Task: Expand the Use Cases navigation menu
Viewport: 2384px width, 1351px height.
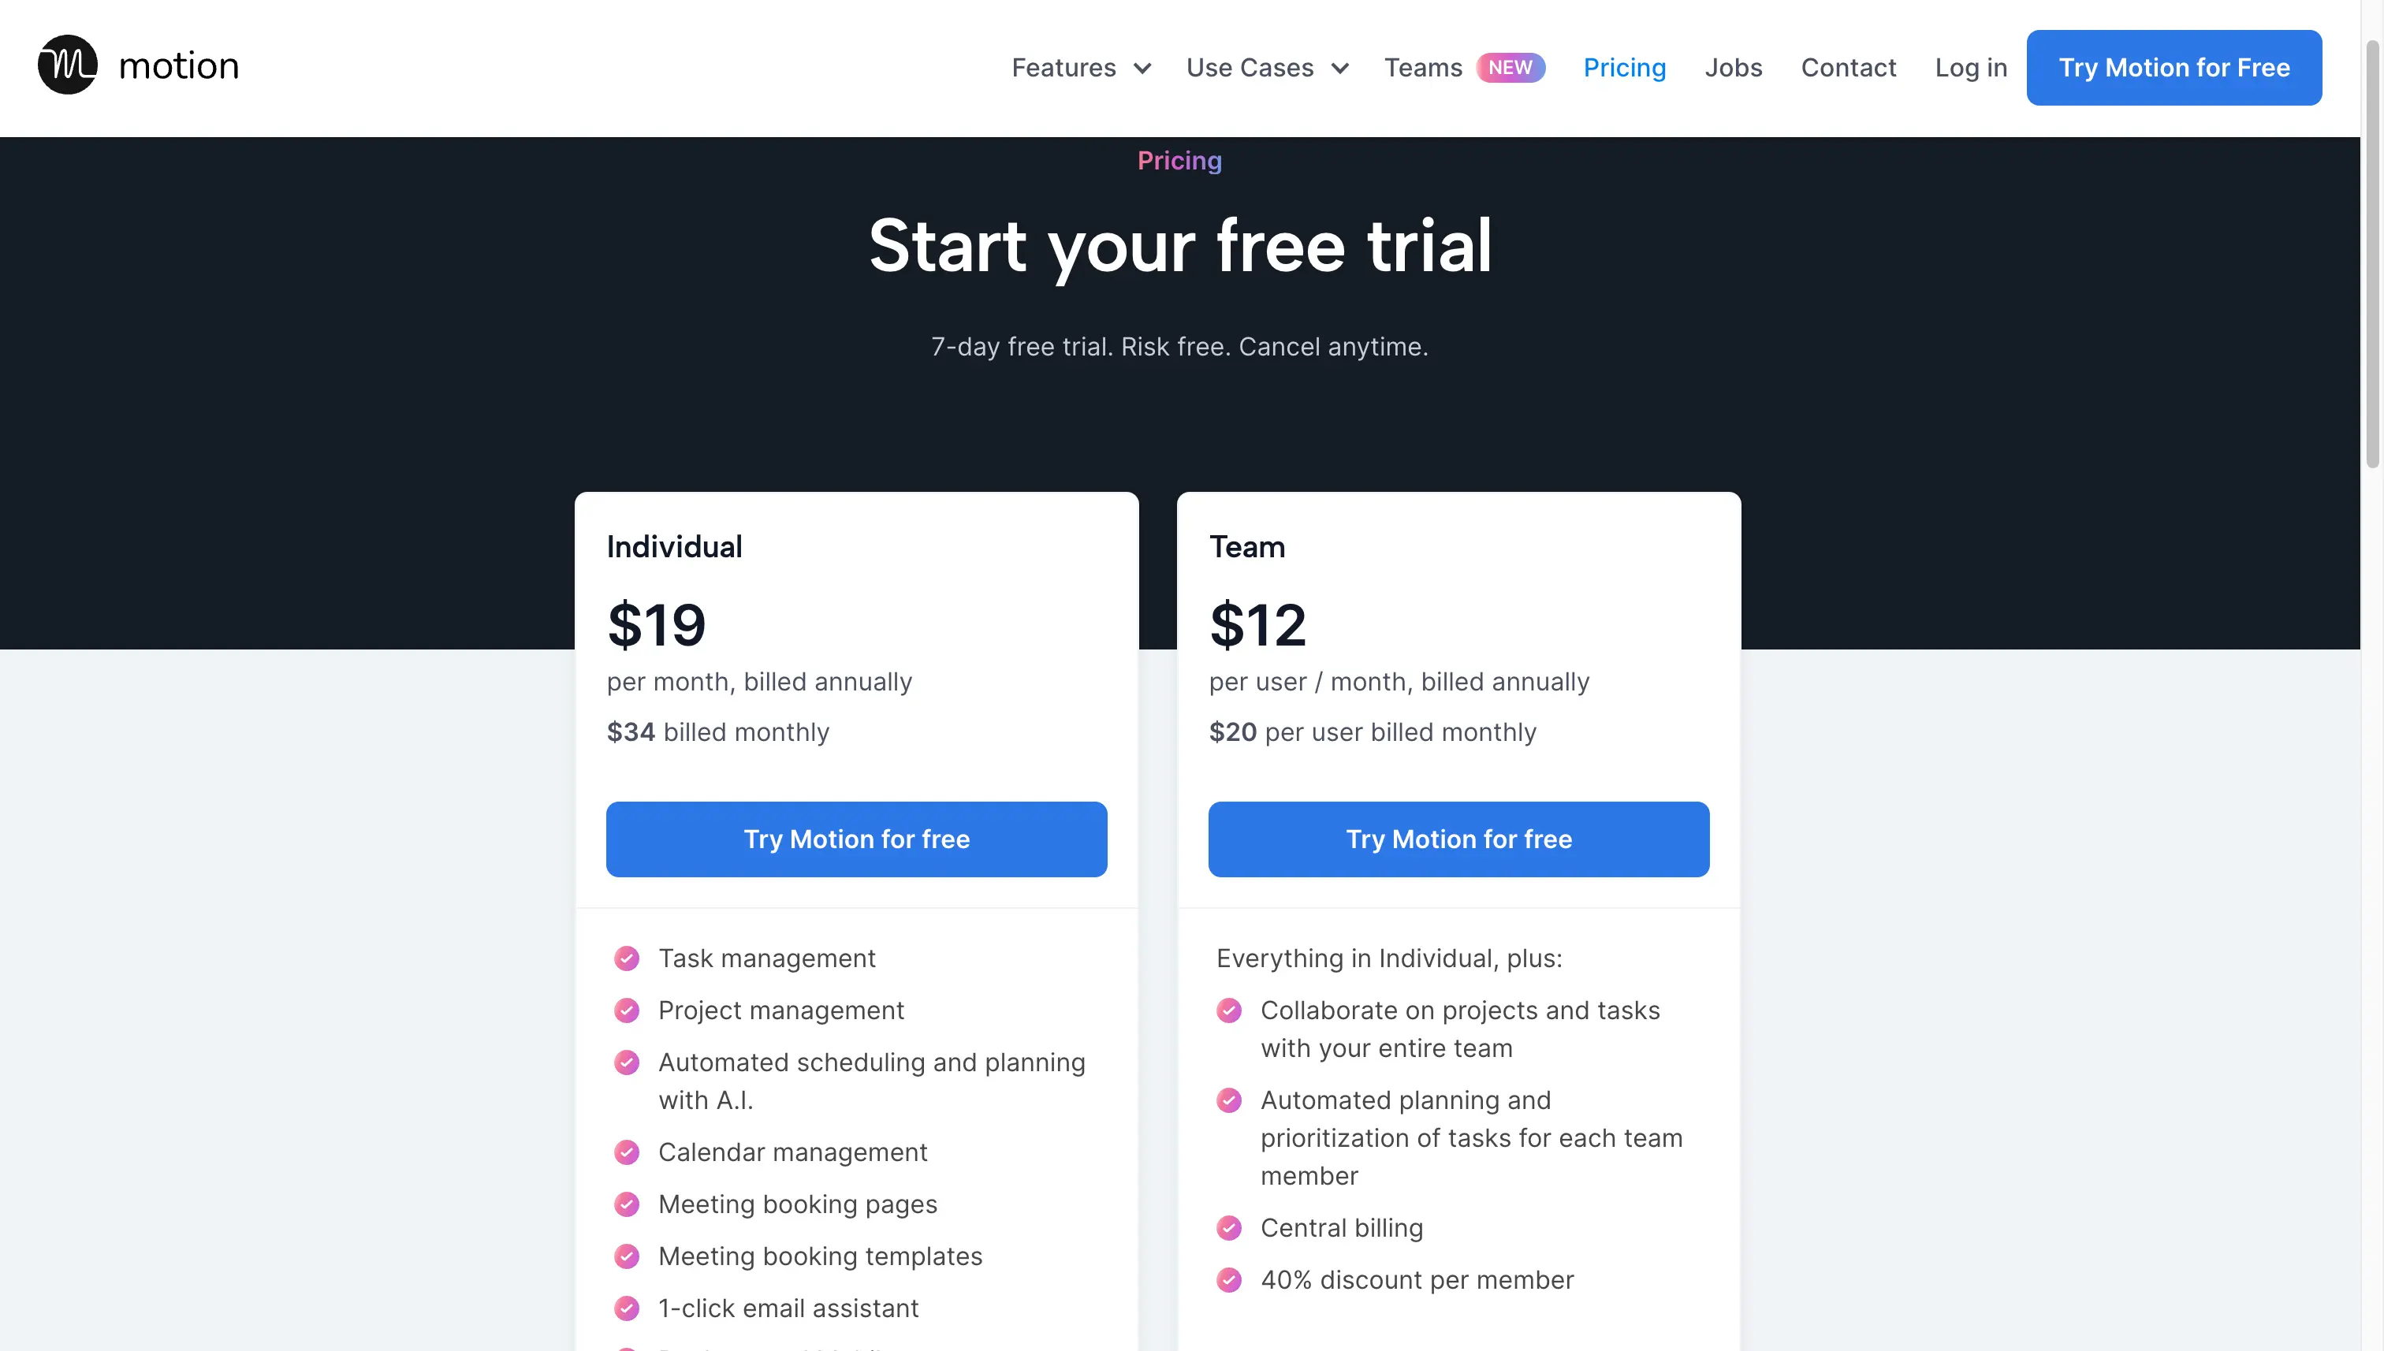Action: coord(1269,67)
